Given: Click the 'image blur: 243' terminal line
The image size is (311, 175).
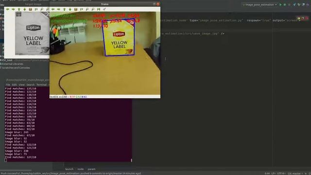Looking at the screenshot, I should tap(17, 132).
